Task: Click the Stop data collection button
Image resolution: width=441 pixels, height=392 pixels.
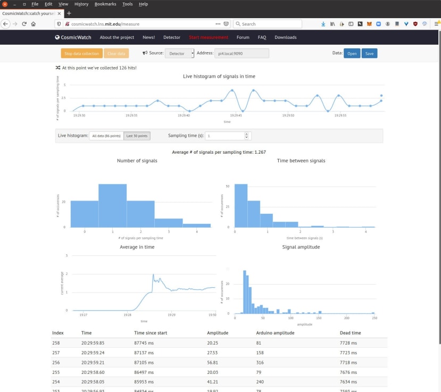Action: click(81, 53)
